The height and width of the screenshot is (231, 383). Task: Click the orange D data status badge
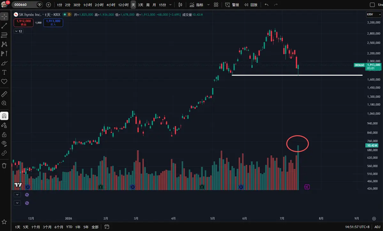click(69, 15)
